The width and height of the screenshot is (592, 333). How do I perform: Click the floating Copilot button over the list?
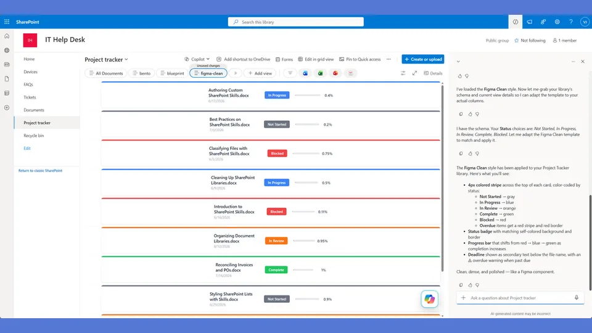point(429,299)
